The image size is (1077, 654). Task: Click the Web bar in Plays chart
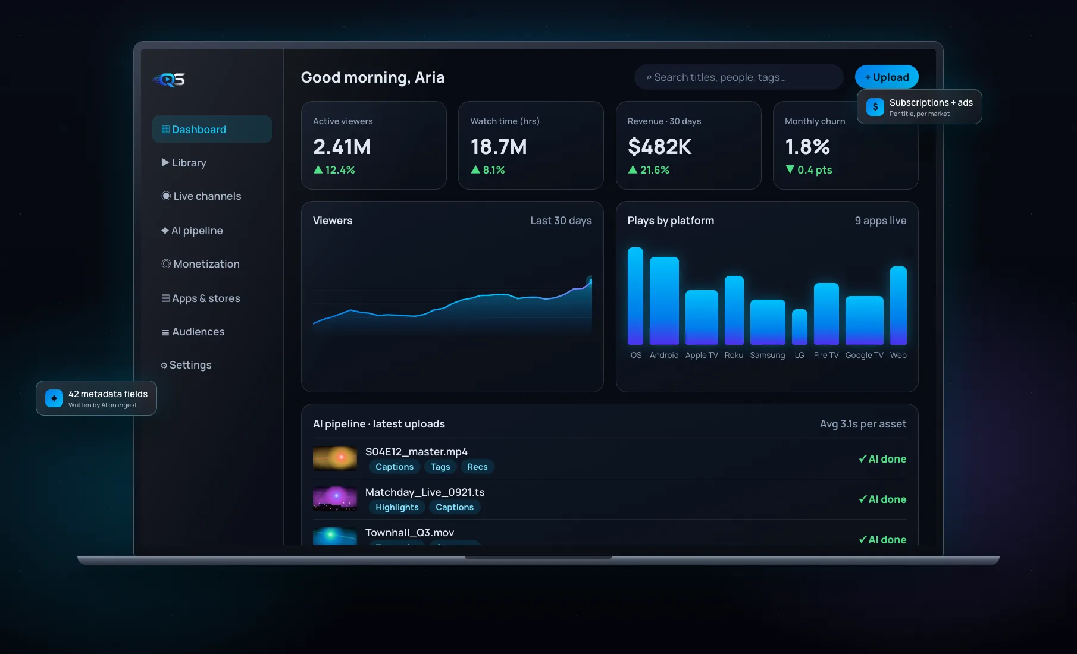898,306
